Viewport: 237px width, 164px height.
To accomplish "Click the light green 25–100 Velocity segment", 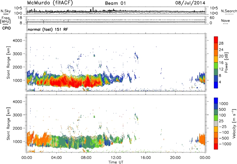I will (216, 118).
